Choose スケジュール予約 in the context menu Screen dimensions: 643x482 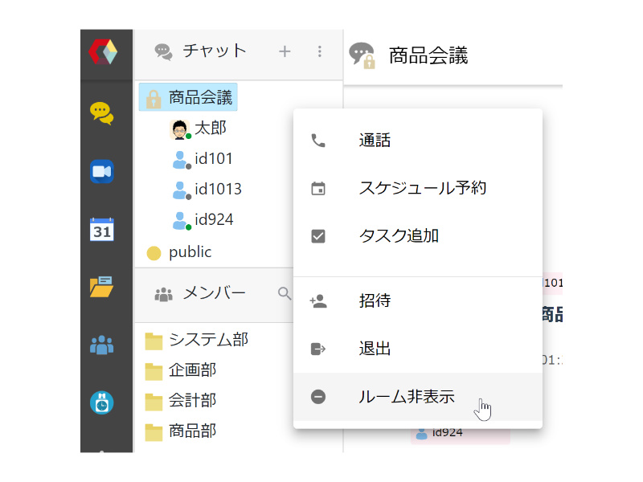pyautogui.click(x=418, y=189)
